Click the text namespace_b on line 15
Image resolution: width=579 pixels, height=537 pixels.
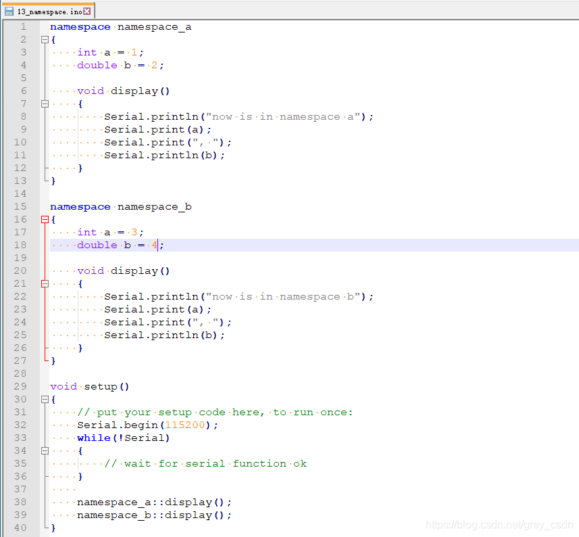[154, 206]
